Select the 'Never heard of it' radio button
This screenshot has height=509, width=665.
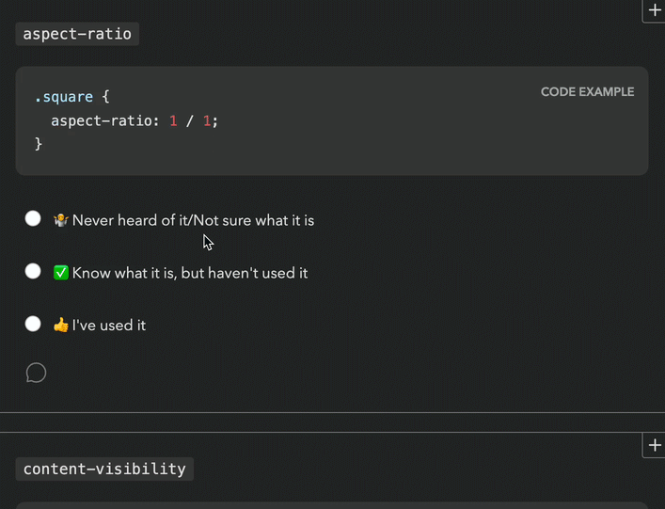33,219
